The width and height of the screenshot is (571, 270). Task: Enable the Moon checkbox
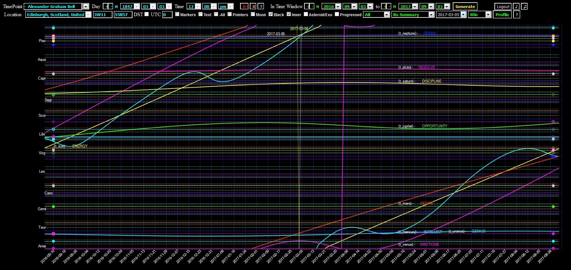click(x=253, y=14)
